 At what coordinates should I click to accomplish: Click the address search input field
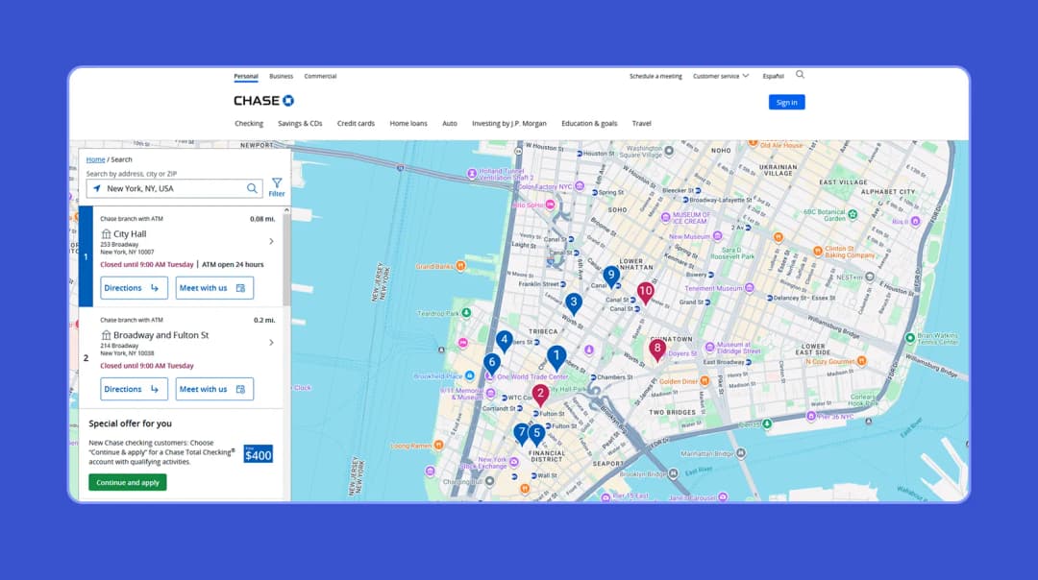[175, 188]
